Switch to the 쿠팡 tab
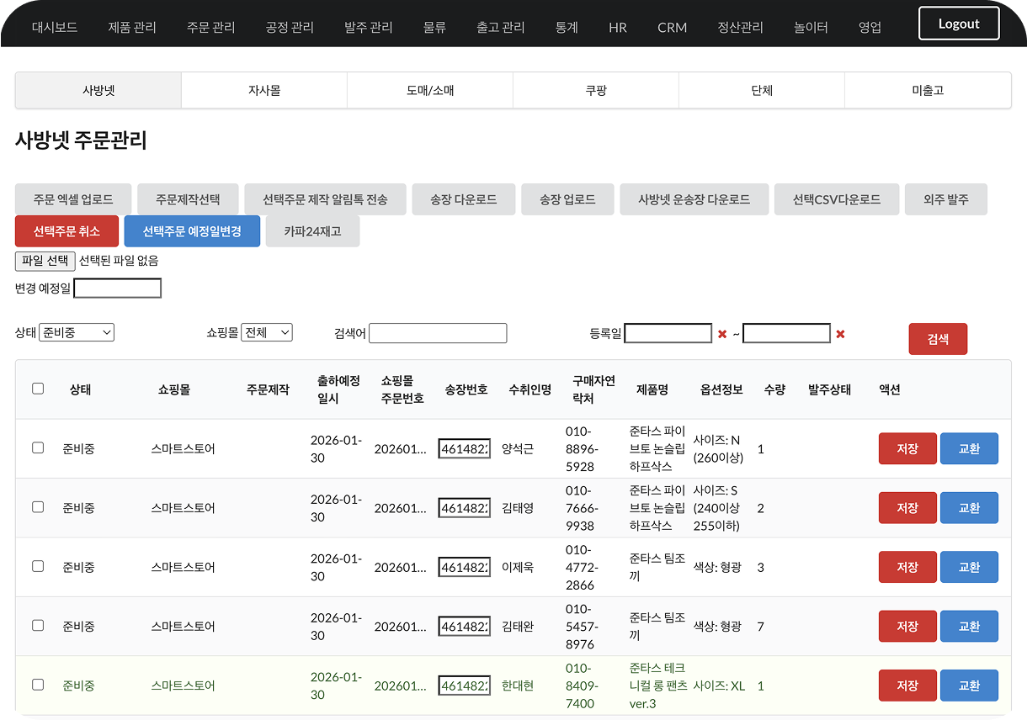1027x720 pixels. coord(596,90)
